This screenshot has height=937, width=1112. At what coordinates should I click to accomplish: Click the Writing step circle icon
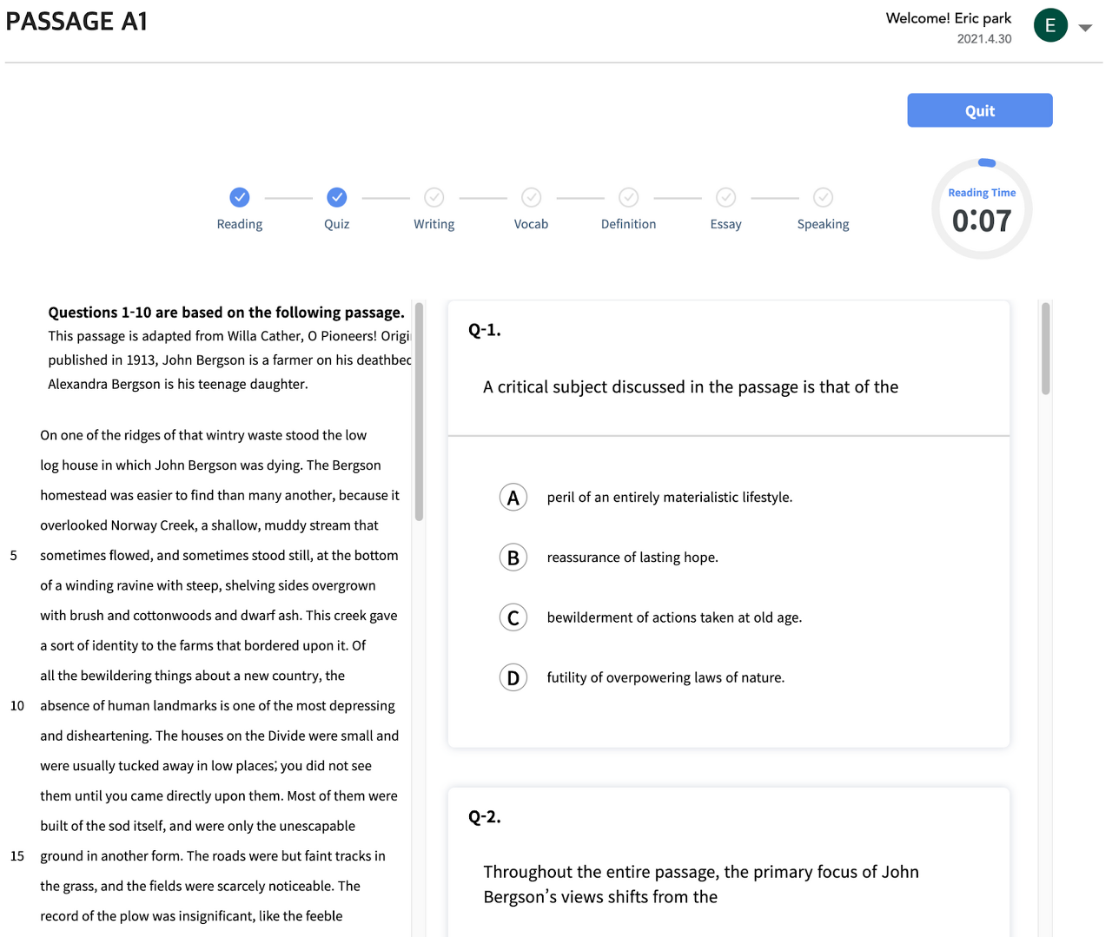pyautogui.click(x=434, y=197)
